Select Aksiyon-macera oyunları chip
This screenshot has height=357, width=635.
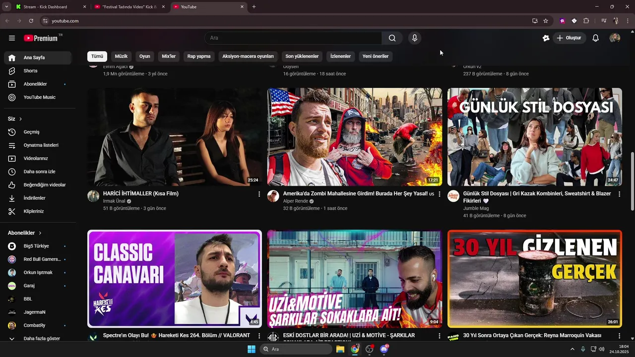pos(248,57)
